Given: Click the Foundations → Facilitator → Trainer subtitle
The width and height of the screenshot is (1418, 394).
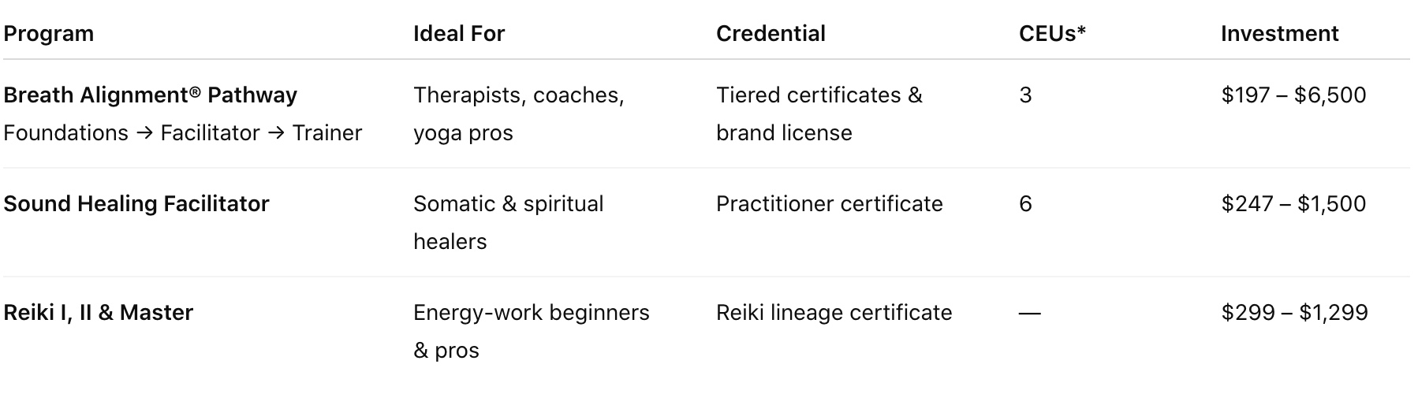Looking at the screenshot, I should pos(183,132).
